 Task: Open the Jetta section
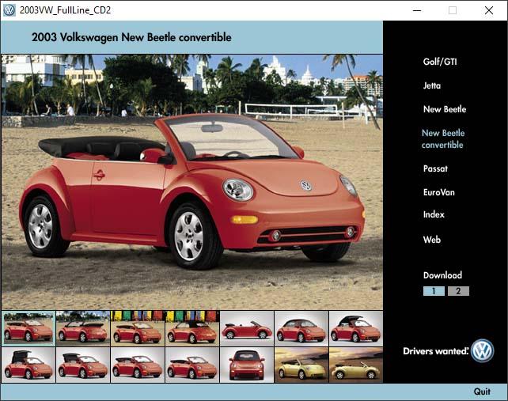(431, 85)
